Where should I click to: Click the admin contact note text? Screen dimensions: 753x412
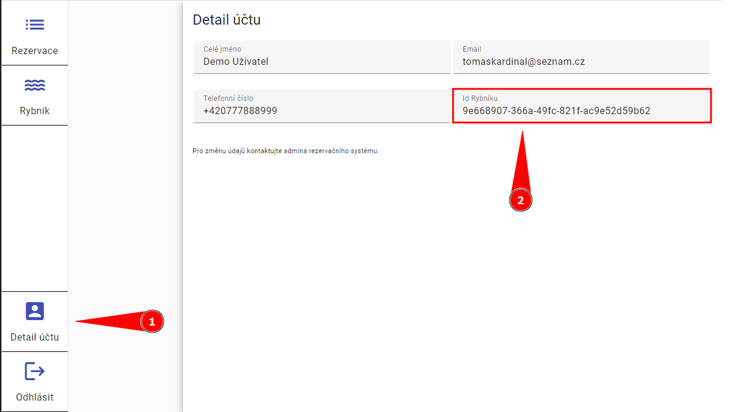click(286, 151)
